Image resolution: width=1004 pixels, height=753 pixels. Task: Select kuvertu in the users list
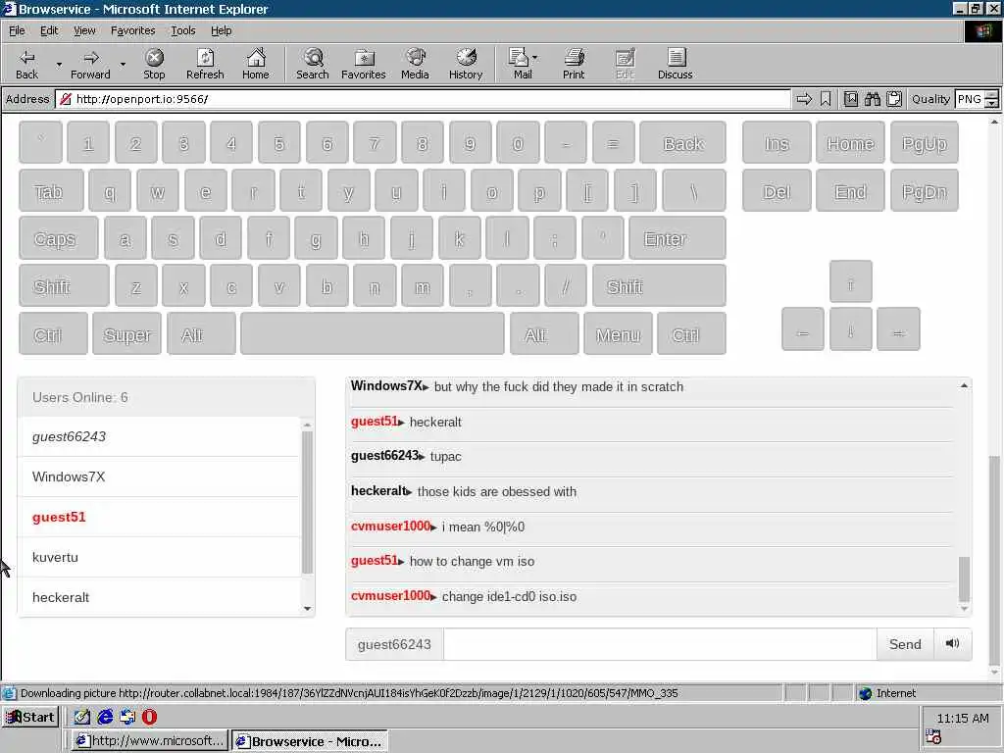[x=159, y=557]
